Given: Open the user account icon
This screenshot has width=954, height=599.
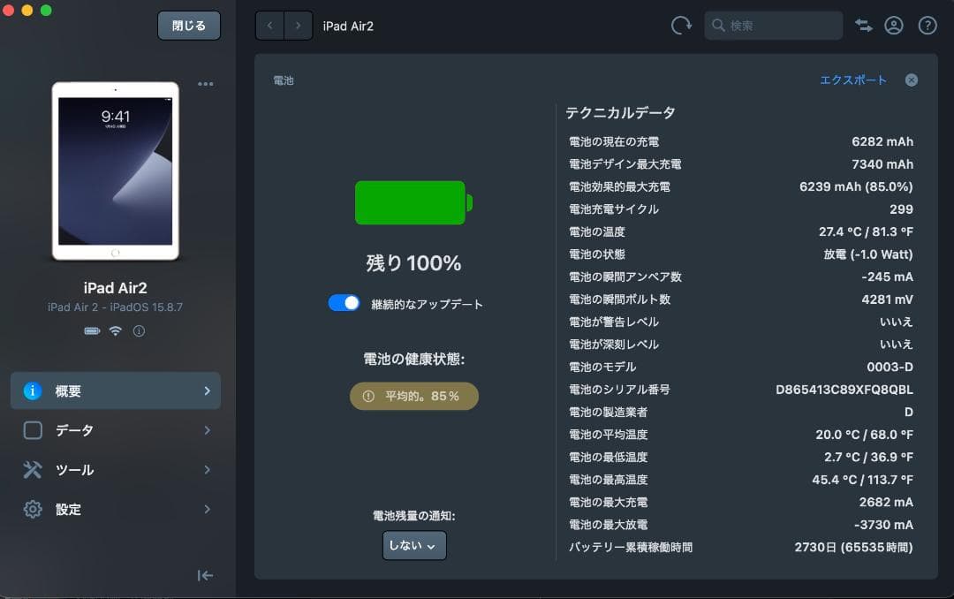Looking at the screenshot, I should [894, 26].
